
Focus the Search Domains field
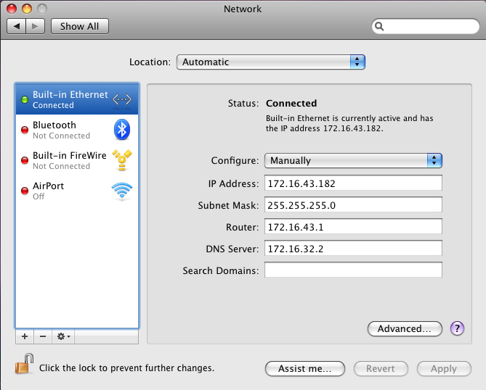pos(353,270)
